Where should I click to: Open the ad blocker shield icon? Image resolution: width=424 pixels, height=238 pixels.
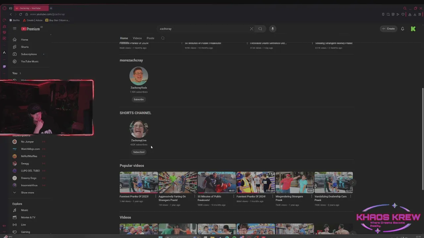point(393,14)
